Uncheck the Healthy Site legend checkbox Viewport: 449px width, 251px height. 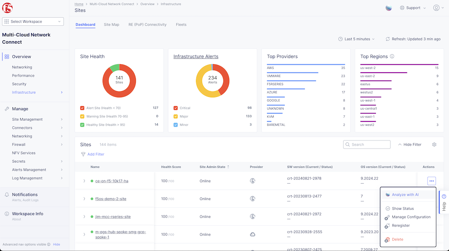tap(82, 125)
